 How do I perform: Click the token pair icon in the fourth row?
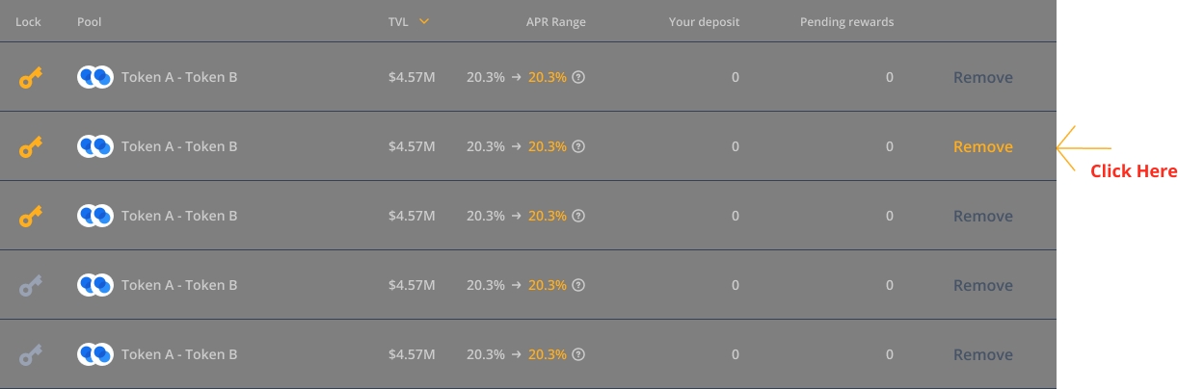(x=95, y=286)
